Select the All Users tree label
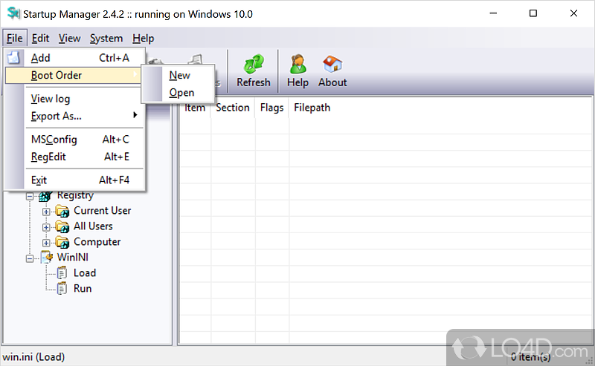 pos(93,226)
